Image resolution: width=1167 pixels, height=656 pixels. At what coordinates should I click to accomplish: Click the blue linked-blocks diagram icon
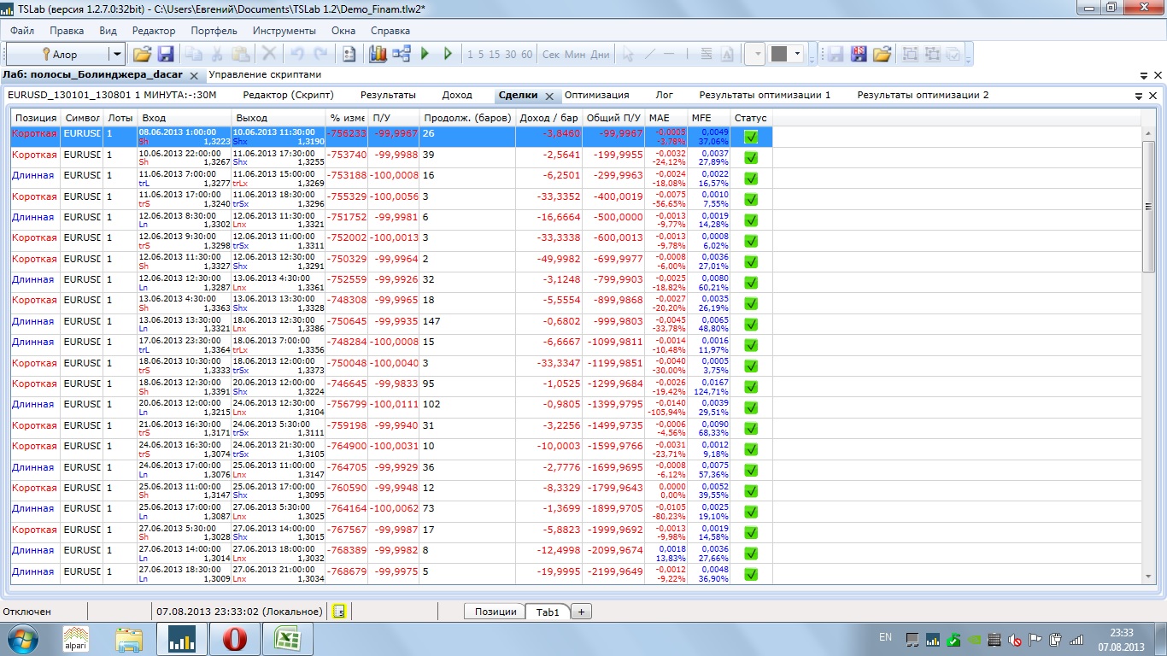tap(402, 54)
